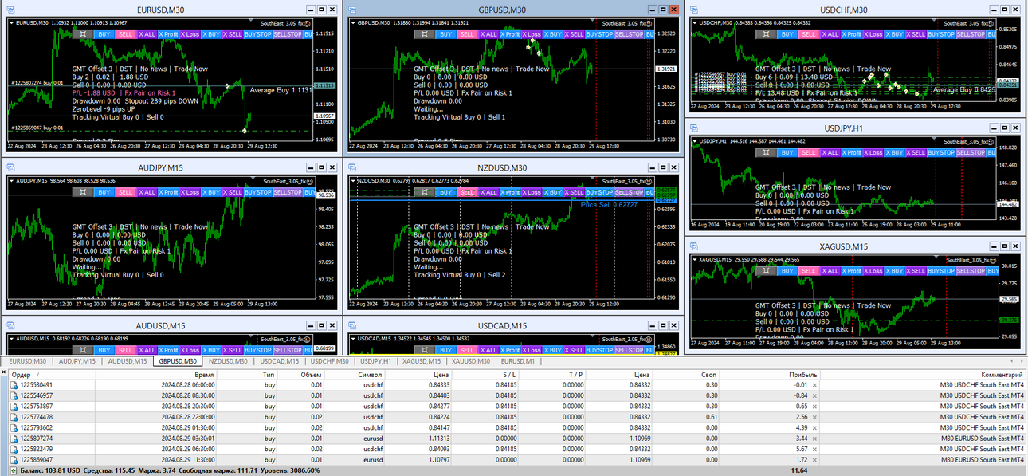The image size is (1028, 476).
Task: Click X ALL button in the USDCHF,M30 chart
Action: [x=831, y=34]
